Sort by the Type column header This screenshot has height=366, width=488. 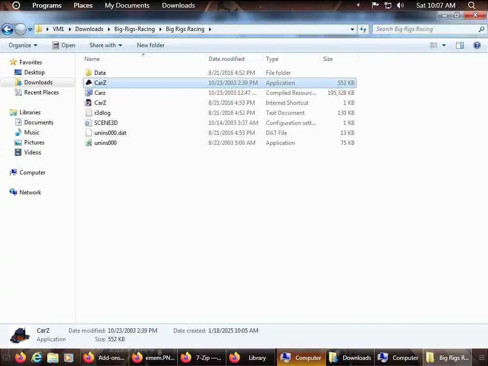pos(272,59)
